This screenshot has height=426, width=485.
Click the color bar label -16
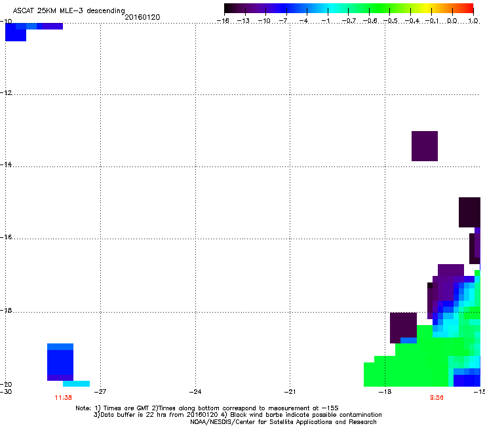pyautogui.click(x=223, y=21)
